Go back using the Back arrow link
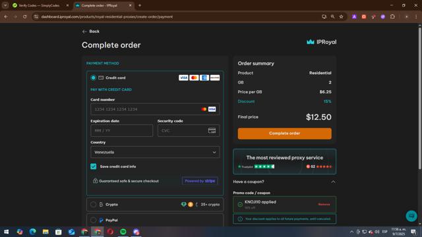Image resolution: width=422 pixels, height=237 pixels. click(x=91, y=32)
